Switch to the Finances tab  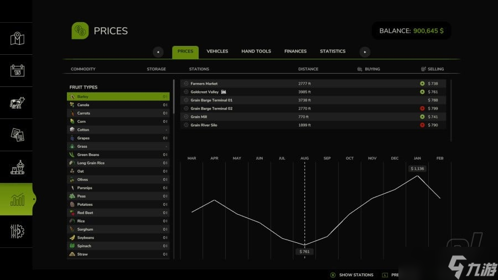pos(295,51)
